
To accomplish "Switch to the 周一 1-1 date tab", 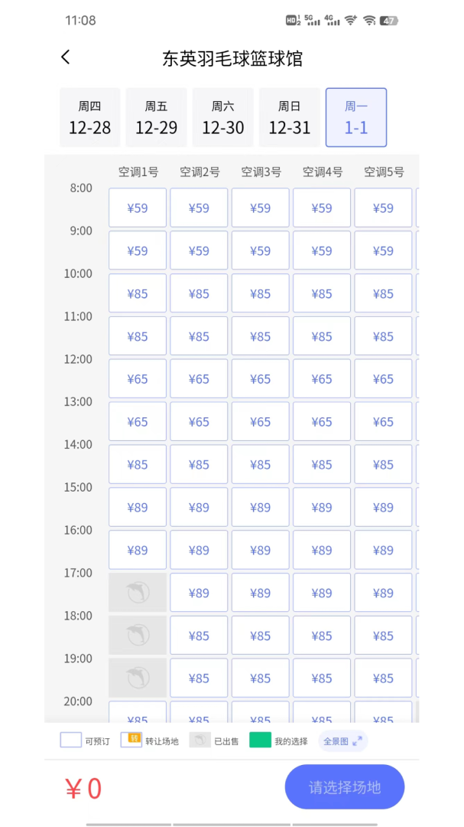I will (356, 117).
